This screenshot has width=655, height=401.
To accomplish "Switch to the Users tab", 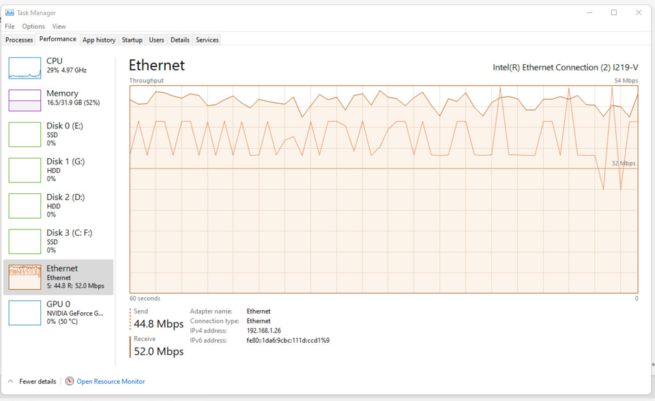I will pos(157,40).
